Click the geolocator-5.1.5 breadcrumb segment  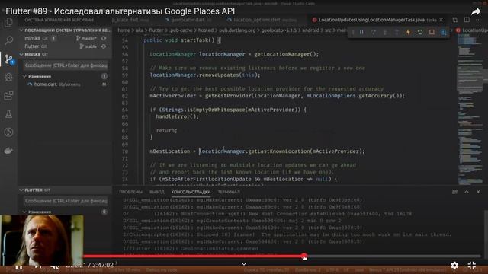click(x=279, y=30)
